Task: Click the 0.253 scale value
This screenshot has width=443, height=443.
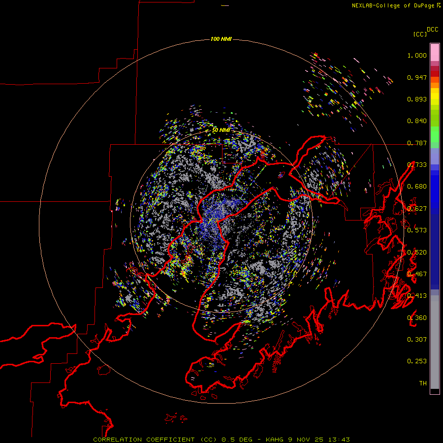Action: click(417, 361)
